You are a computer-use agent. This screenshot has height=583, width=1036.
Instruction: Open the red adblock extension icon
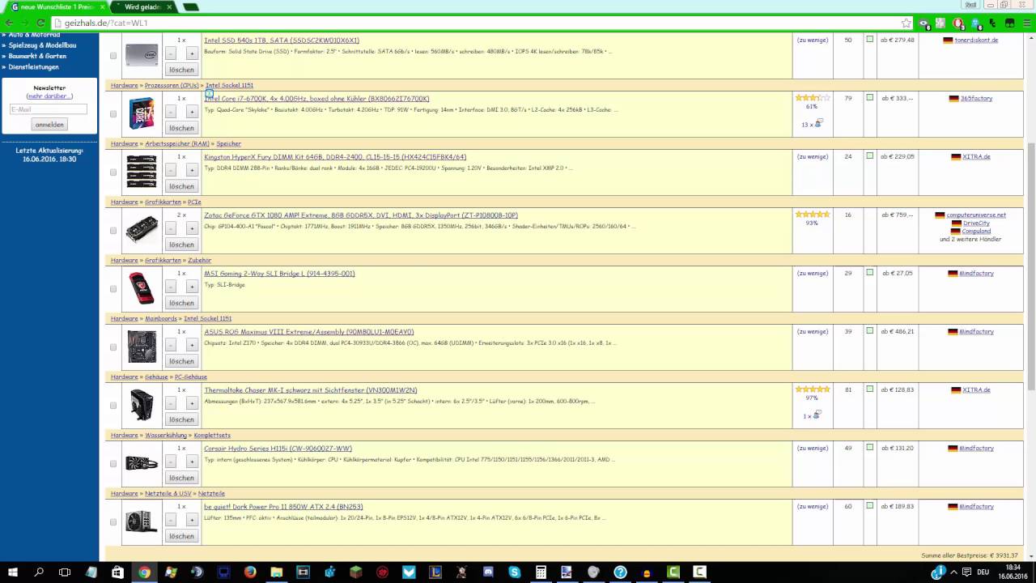(959, 23)
